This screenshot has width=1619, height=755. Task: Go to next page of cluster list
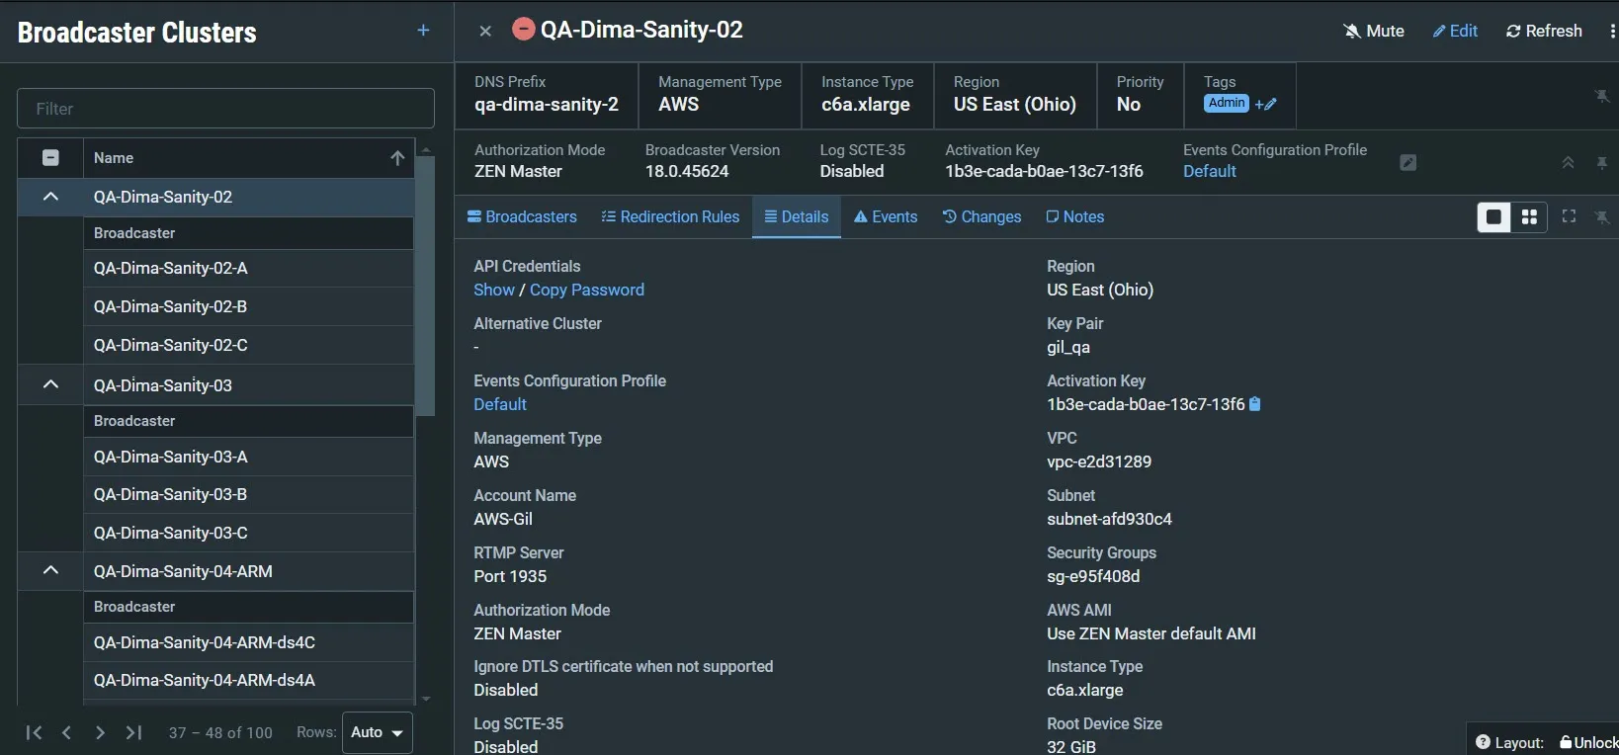pyautogui.click(x=100, y=732)
